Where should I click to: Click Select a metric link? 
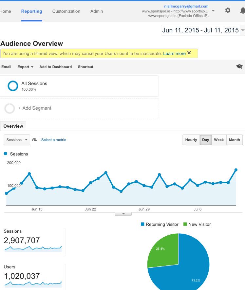point(53,140)
